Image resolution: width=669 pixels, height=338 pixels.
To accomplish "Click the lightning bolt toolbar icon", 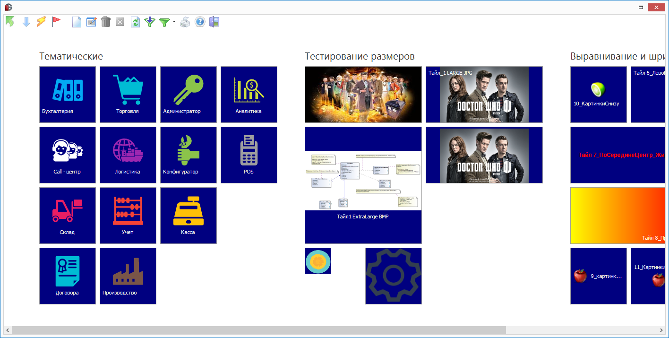I will tap(40, 21).
